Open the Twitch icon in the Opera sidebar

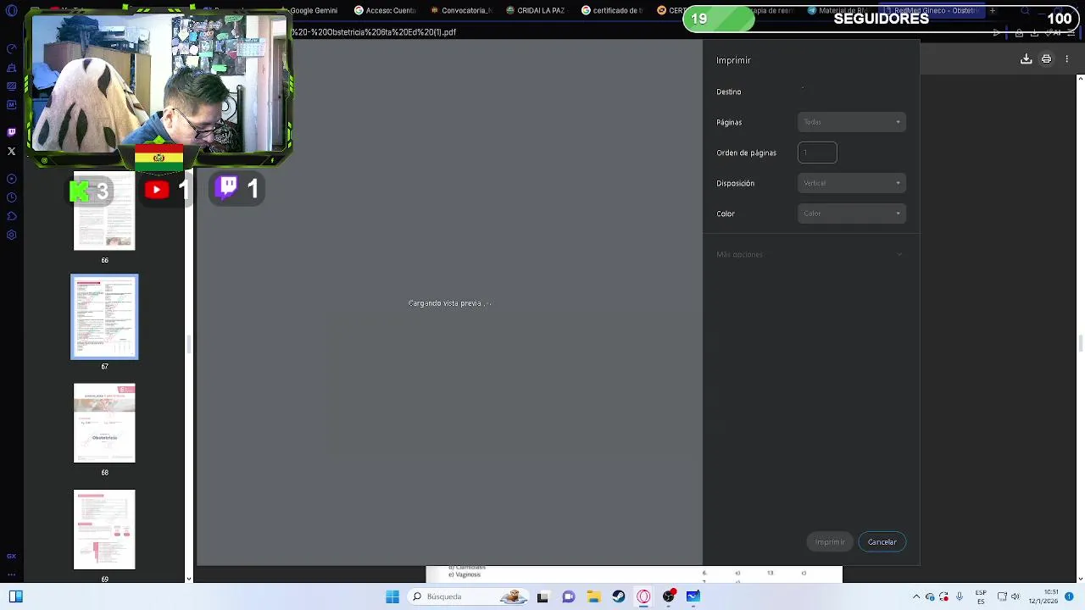(x=11, y=132)
